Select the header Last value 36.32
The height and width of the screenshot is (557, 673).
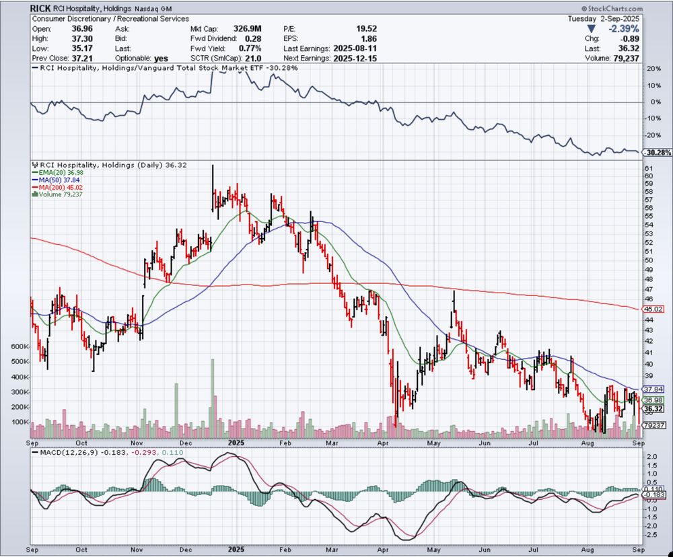(629, 48)
